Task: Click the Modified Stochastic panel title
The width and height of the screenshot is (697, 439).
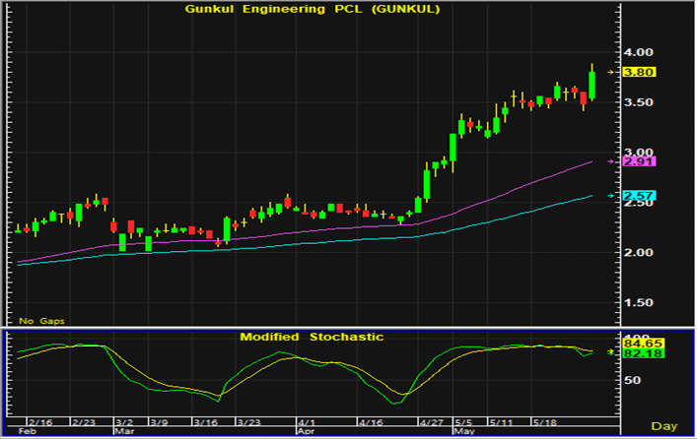Action: (x=312, y=337)
